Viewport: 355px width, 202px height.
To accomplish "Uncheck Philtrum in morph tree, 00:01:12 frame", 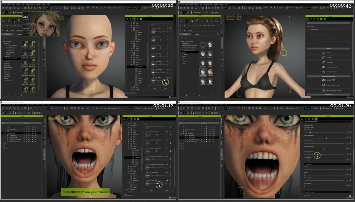I will pos(134,162).
